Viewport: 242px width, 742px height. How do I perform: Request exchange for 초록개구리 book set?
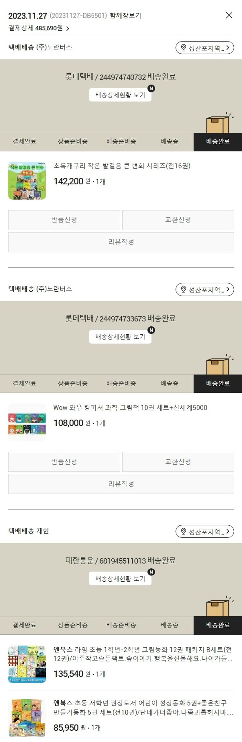click(x=178, y=220)
